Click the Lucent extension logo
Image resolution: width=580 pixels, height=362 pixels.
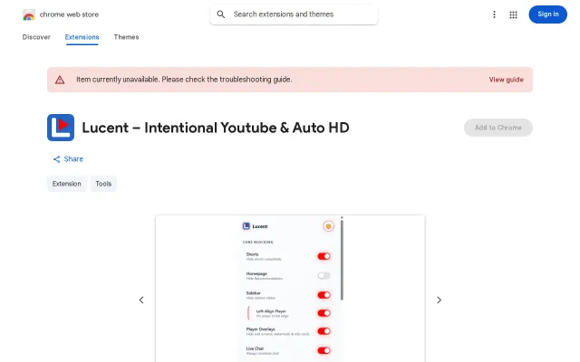click(x=61, y=128)
